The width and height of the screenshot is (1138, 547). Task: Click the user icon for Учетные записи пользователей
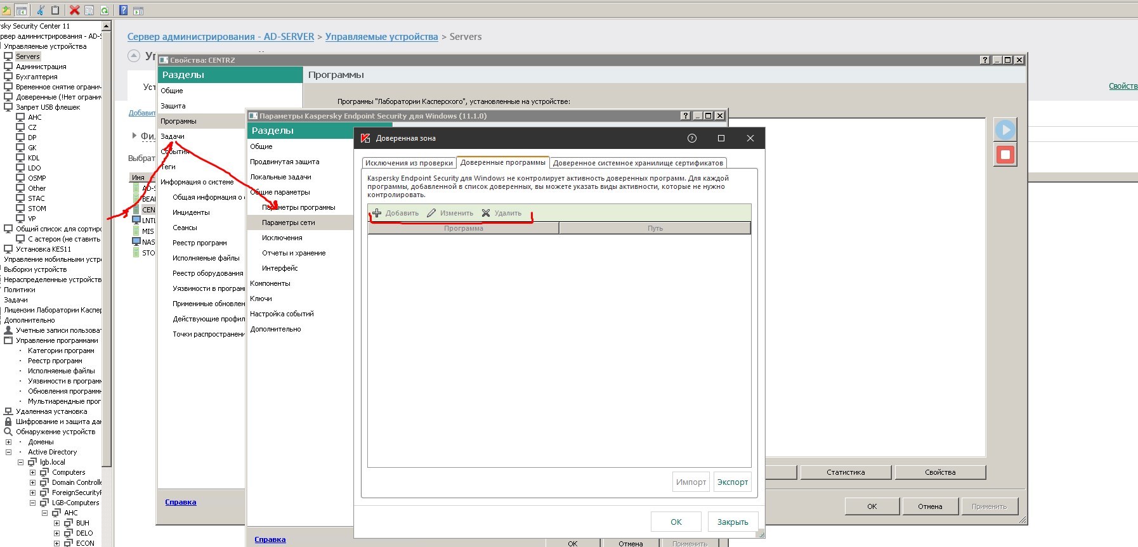(x=8, y=330)
